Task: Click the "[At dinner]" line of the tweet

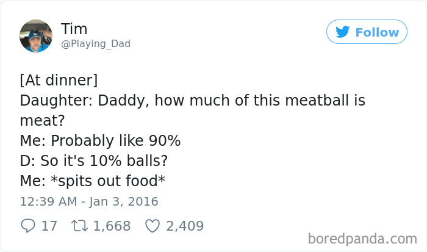Action: pyautogui.click(x=59, y=81)
